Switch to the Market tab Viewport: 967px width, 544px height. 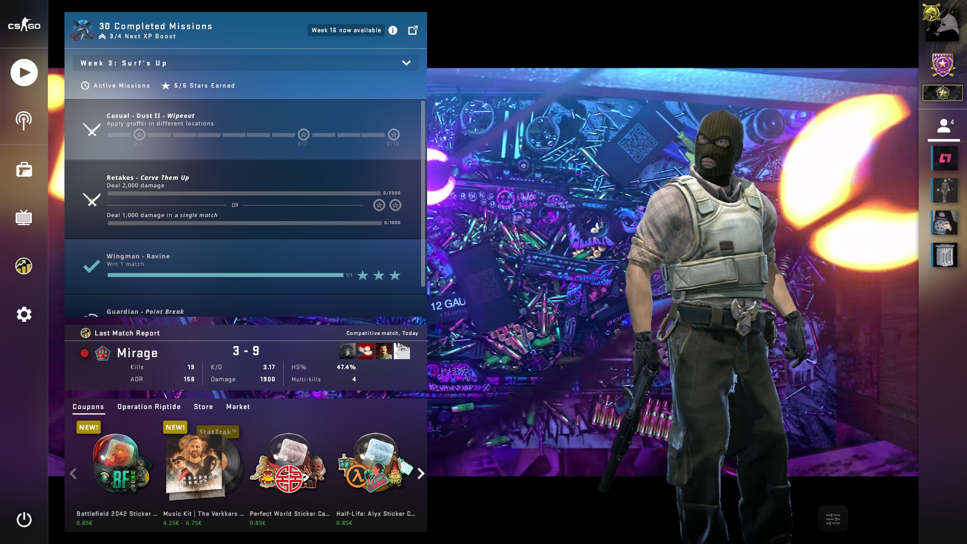pyautogui.click(x=238, y=406)
